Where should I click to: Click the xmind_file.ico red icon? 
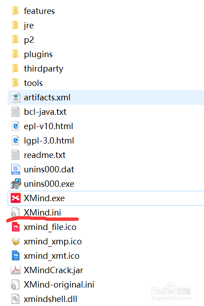pyautogui.click(x=16, y=227)
